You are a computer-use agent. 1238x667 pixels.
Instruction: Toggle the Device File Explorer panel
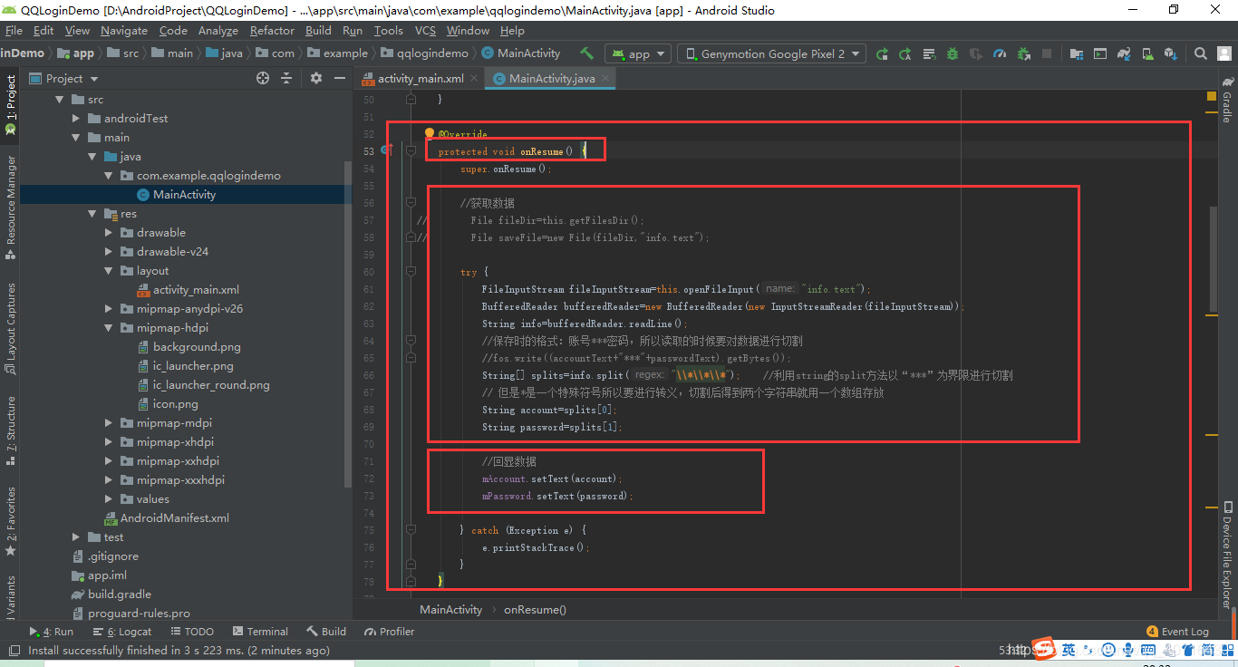point(1227,555)
